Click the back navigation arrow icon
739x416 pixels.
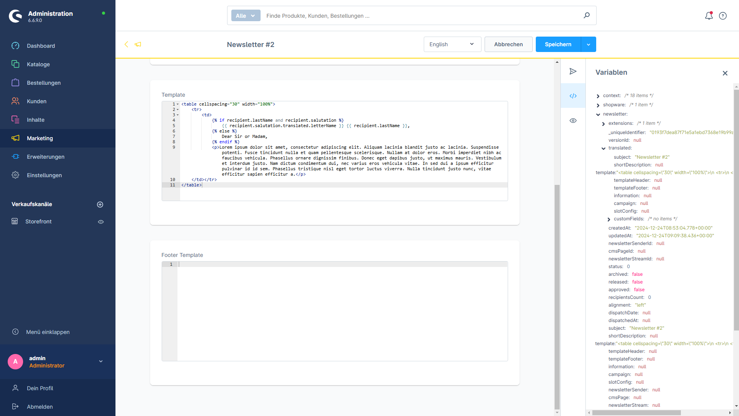coord(126,44)
